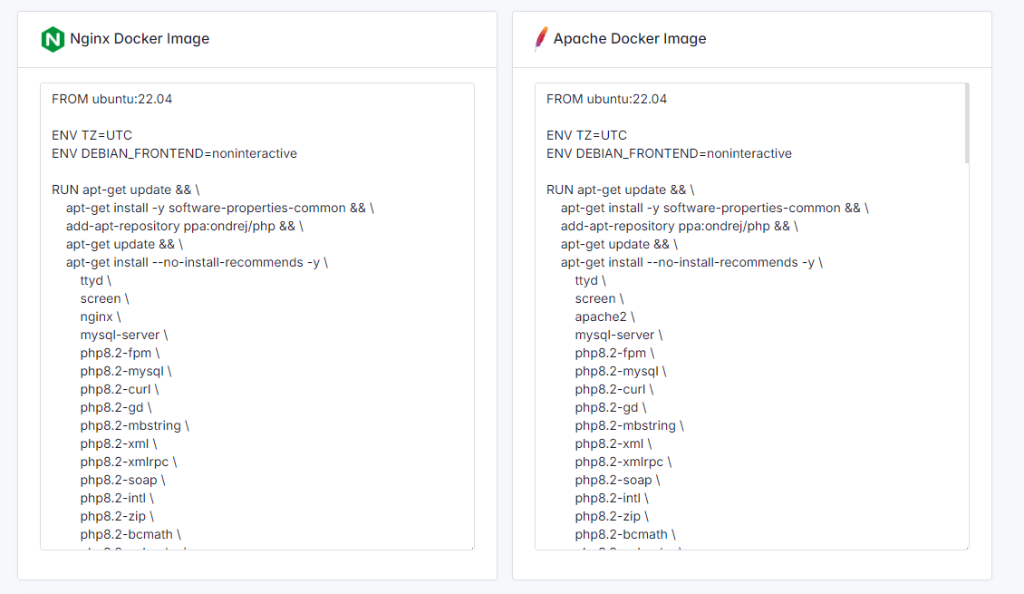This screenshot has width=1024, height=594.
Task: Click the FROM ubuntu:22.04 line in Nginx panel
Action: click(112, 100)
